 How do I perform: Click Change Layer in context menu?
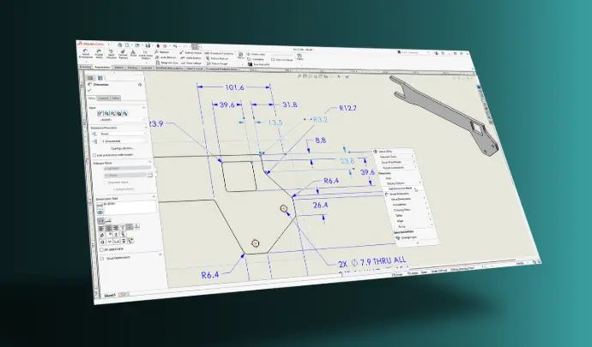(408, 238)
